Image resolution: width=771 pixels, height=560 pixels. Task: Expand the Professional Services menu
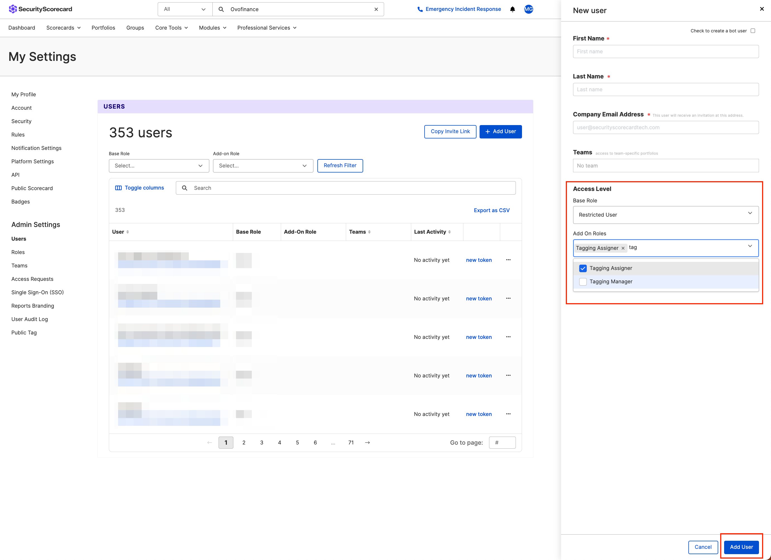[267, 28]
